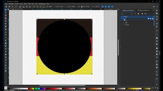This screenshot has width=163, height=91.
Task: Toggle width/height ratio lock
Action: click(x=82, y=7)
